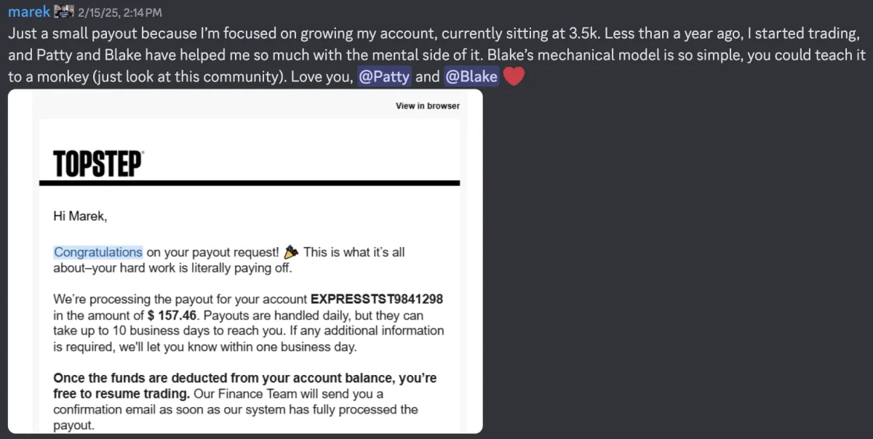This screenshot has width=873, height=439.
Task: Click the party popper emoji
Action: tap(291, 252)
